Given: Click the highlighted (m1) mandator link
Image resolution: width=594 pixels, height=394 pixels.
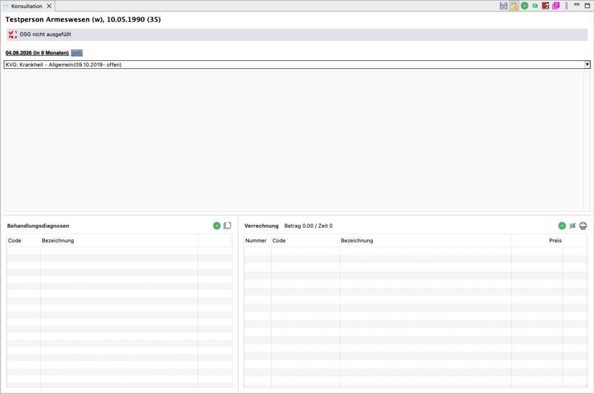Looking at the screenshot, I should point(77,53).
